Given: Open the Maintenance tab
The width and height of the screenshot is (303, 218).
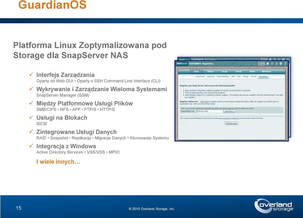Looking at the screenshot, I should (x=266, y=72).
